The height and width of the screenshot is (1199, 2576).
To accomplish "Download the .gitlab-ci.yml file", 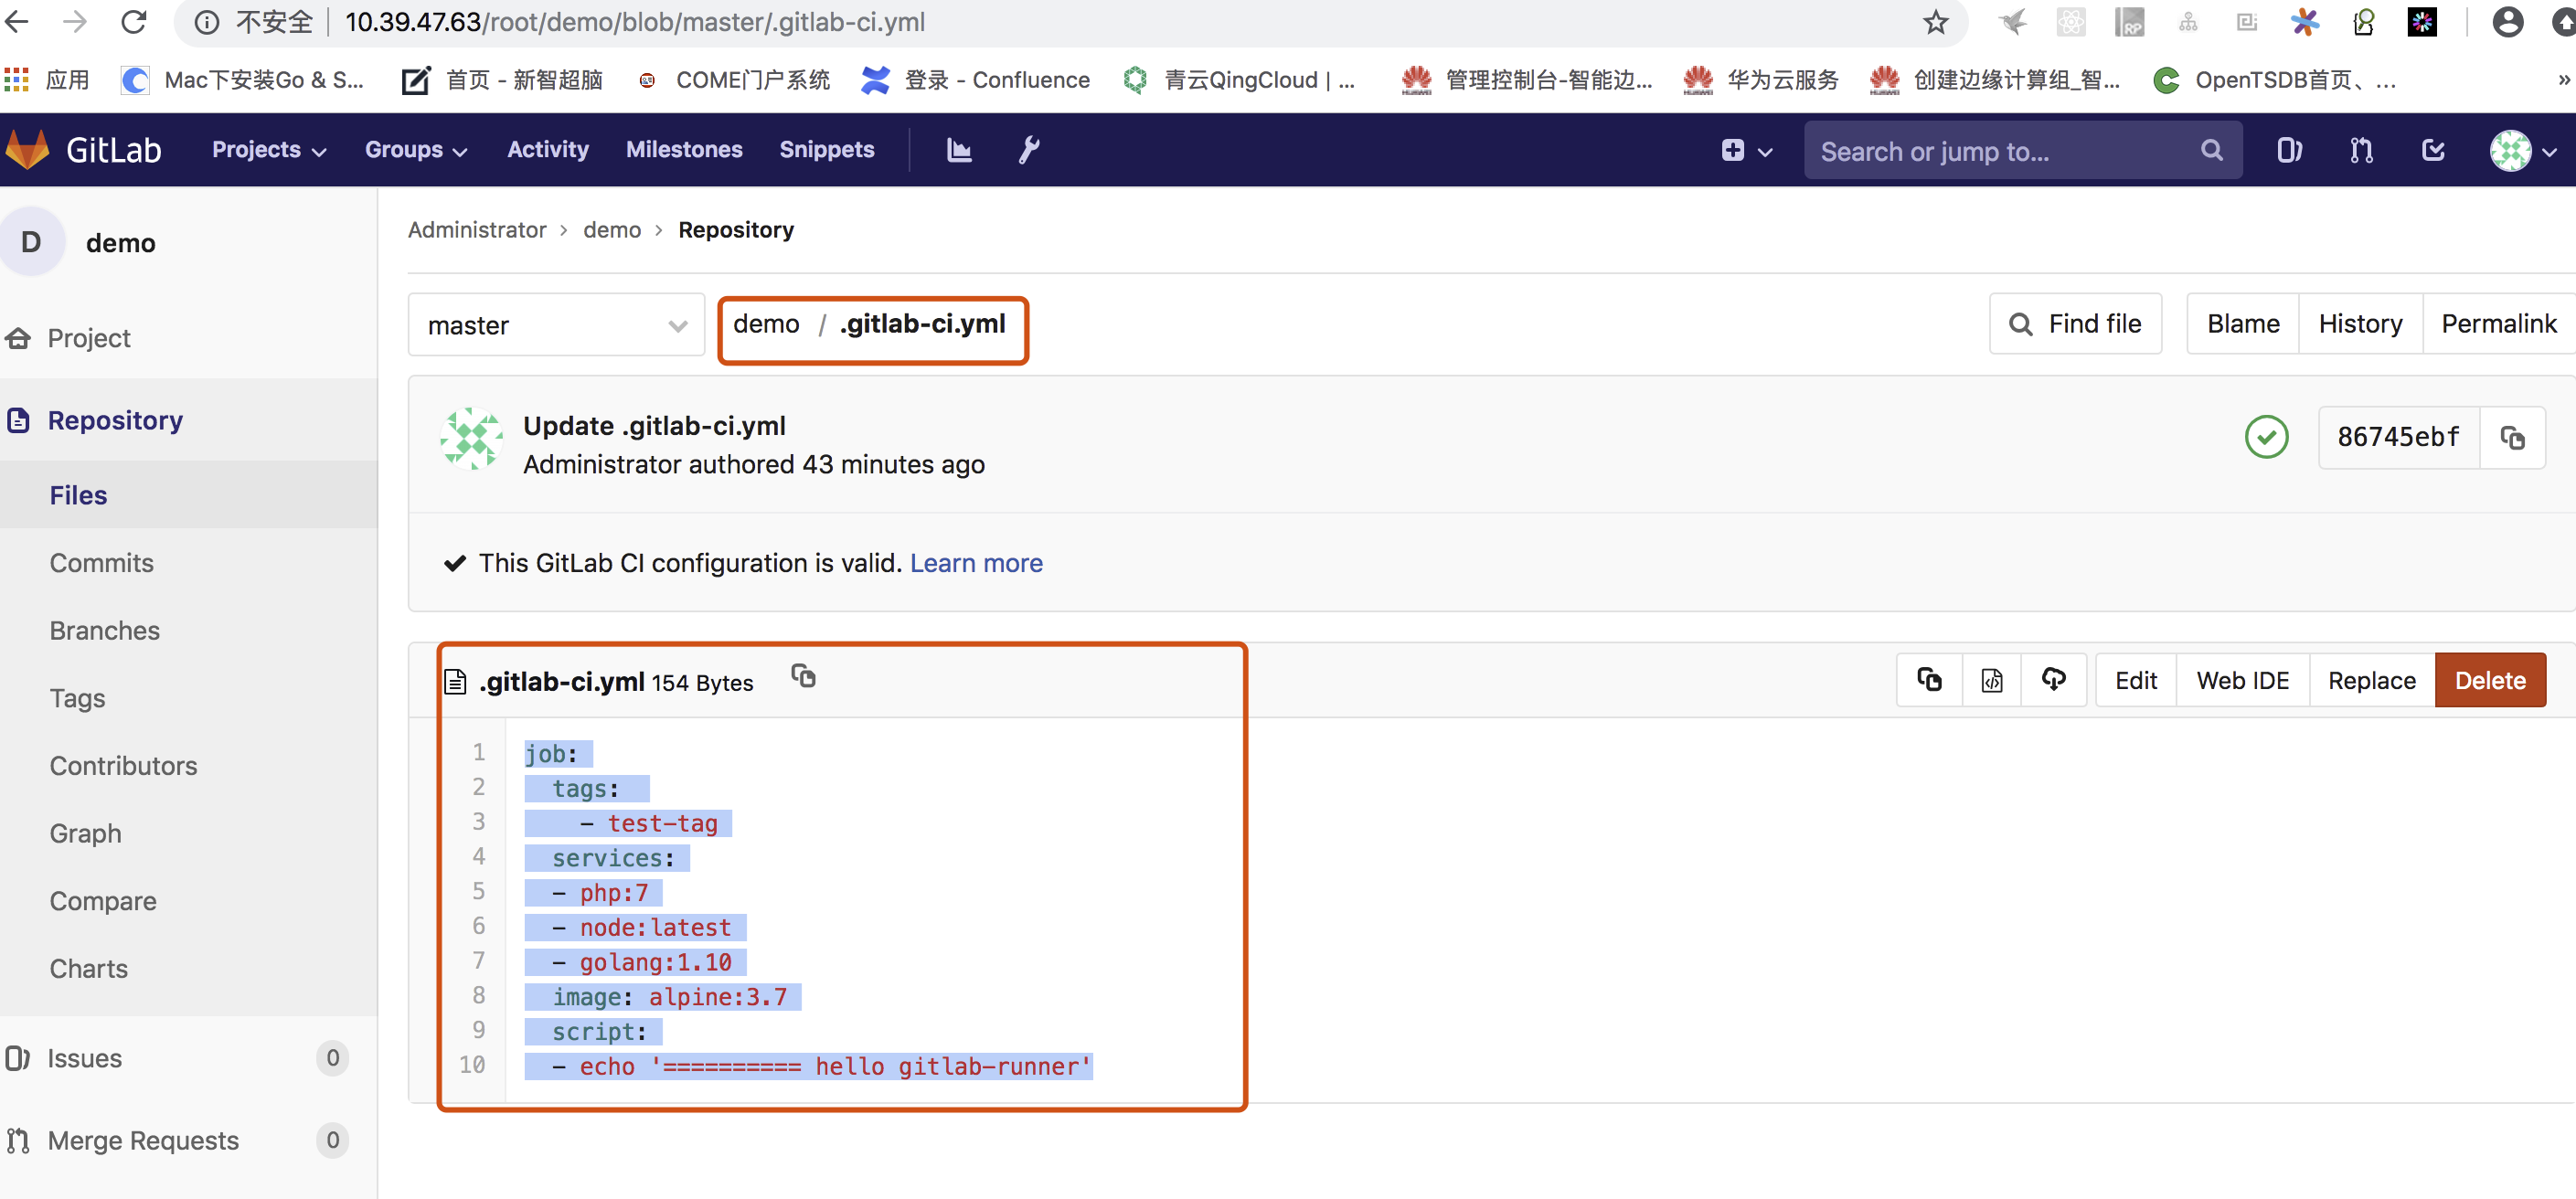I will coord(2053,680).
